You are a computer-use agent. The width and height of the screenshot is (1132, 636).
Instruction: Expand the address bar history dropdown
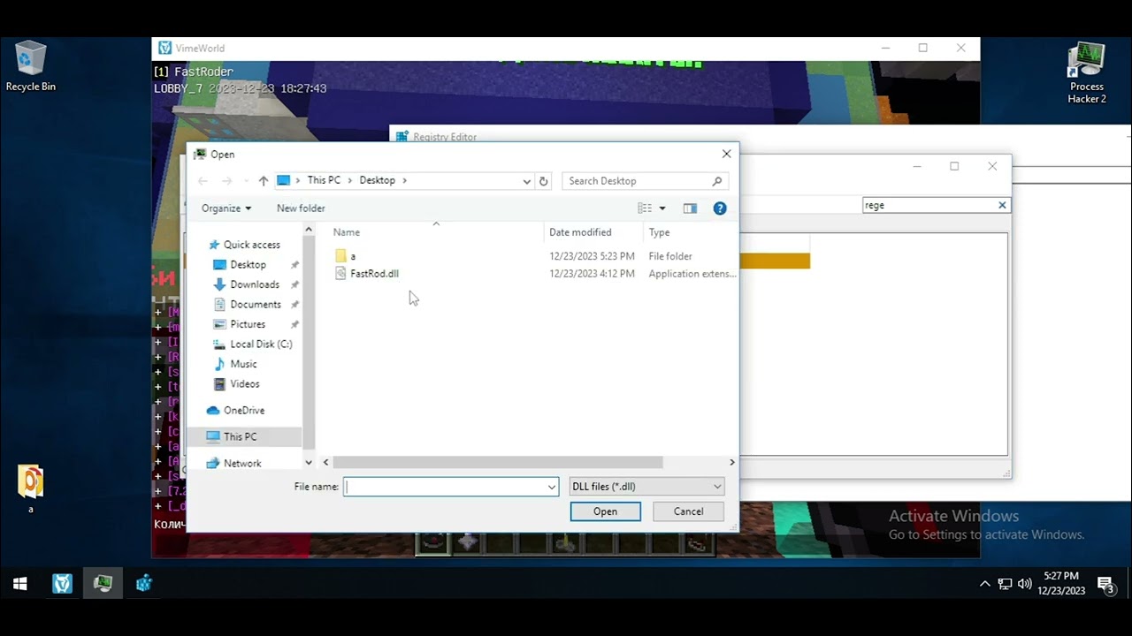point(527,181)
